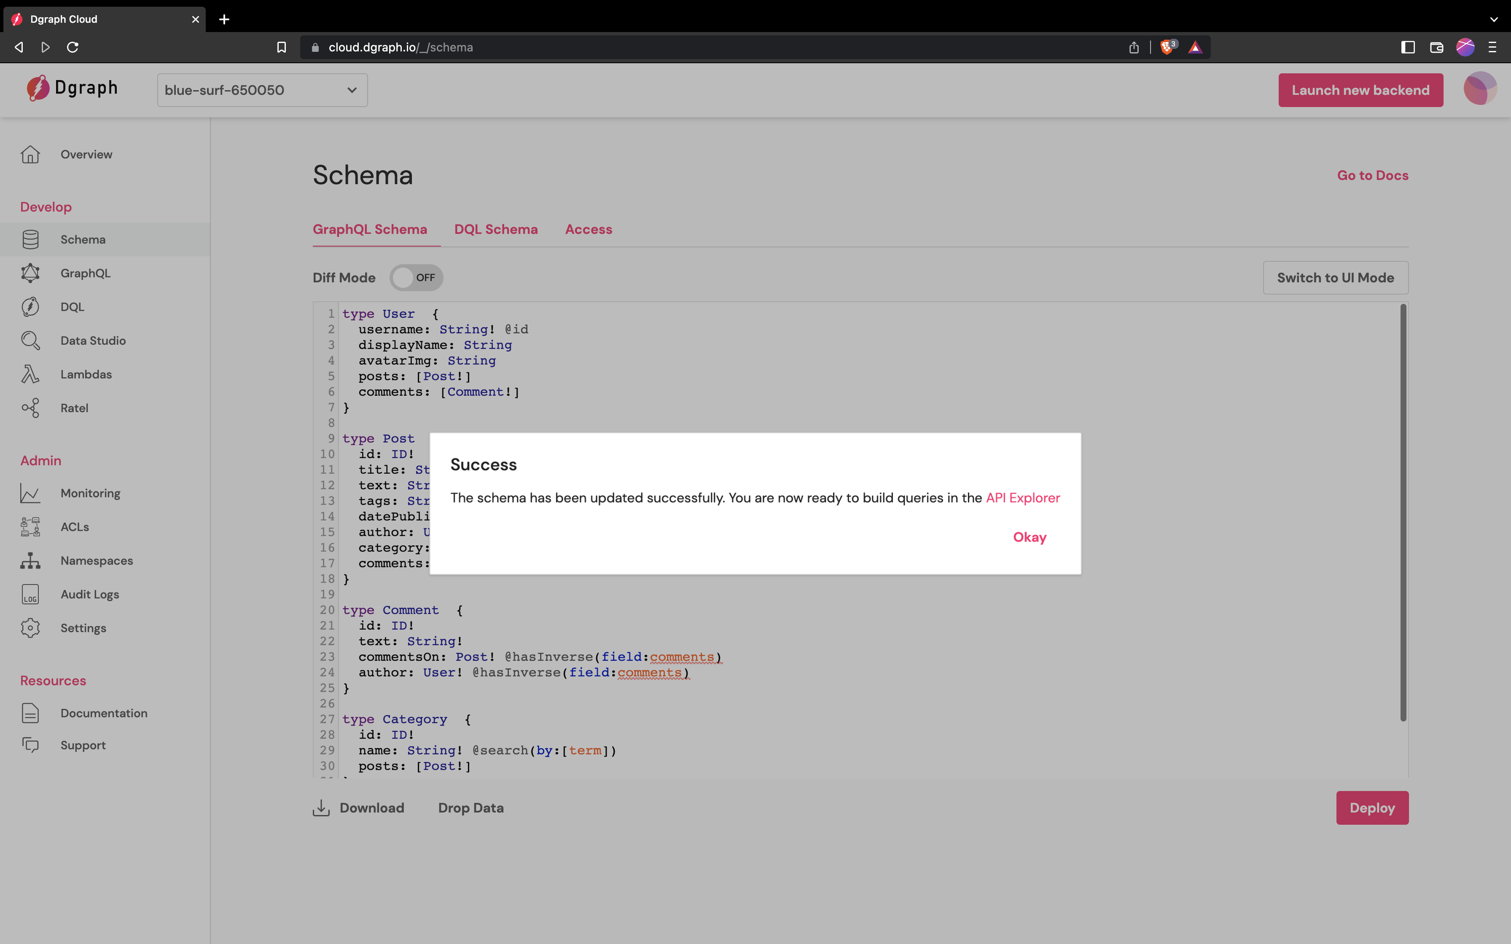
Task: Click the Download schema icon
Action: pos(321,807)
